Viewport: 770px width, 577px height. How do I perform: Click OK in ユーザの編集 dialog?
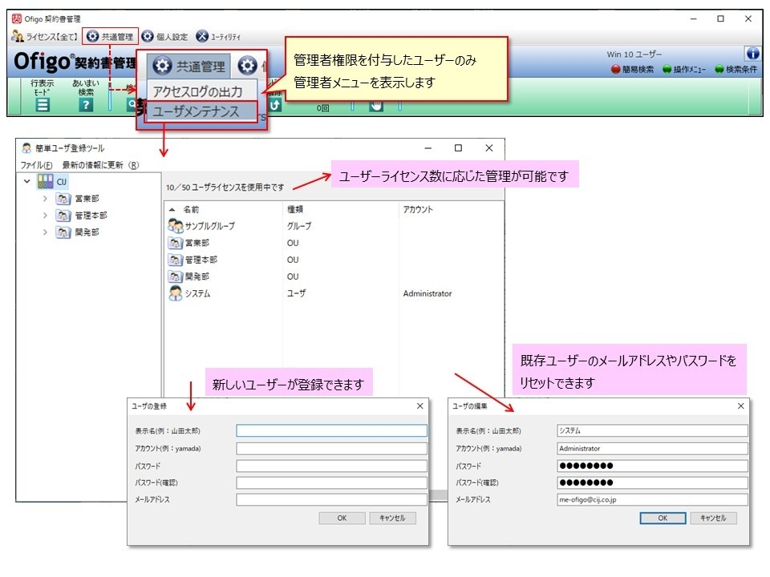663,518
